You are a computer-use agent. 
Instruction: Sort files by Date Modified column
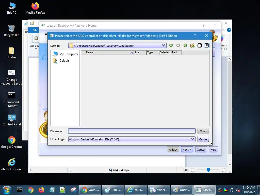pyautogui.click(x=170, y=52)
